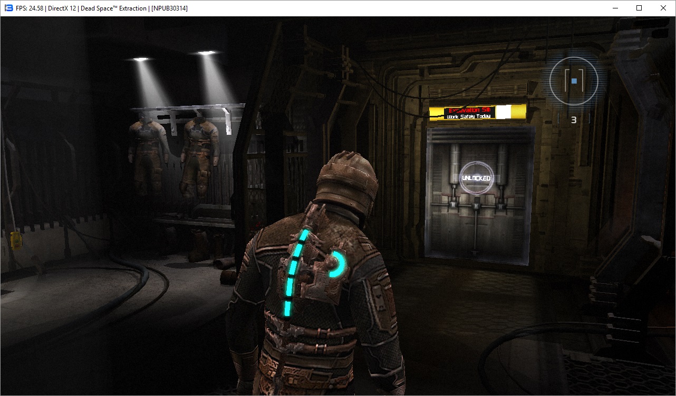Viewport: 676px width, 396px height.
Task: Click the circular weapon indicator HUD
Action: (x=574, y=81)
